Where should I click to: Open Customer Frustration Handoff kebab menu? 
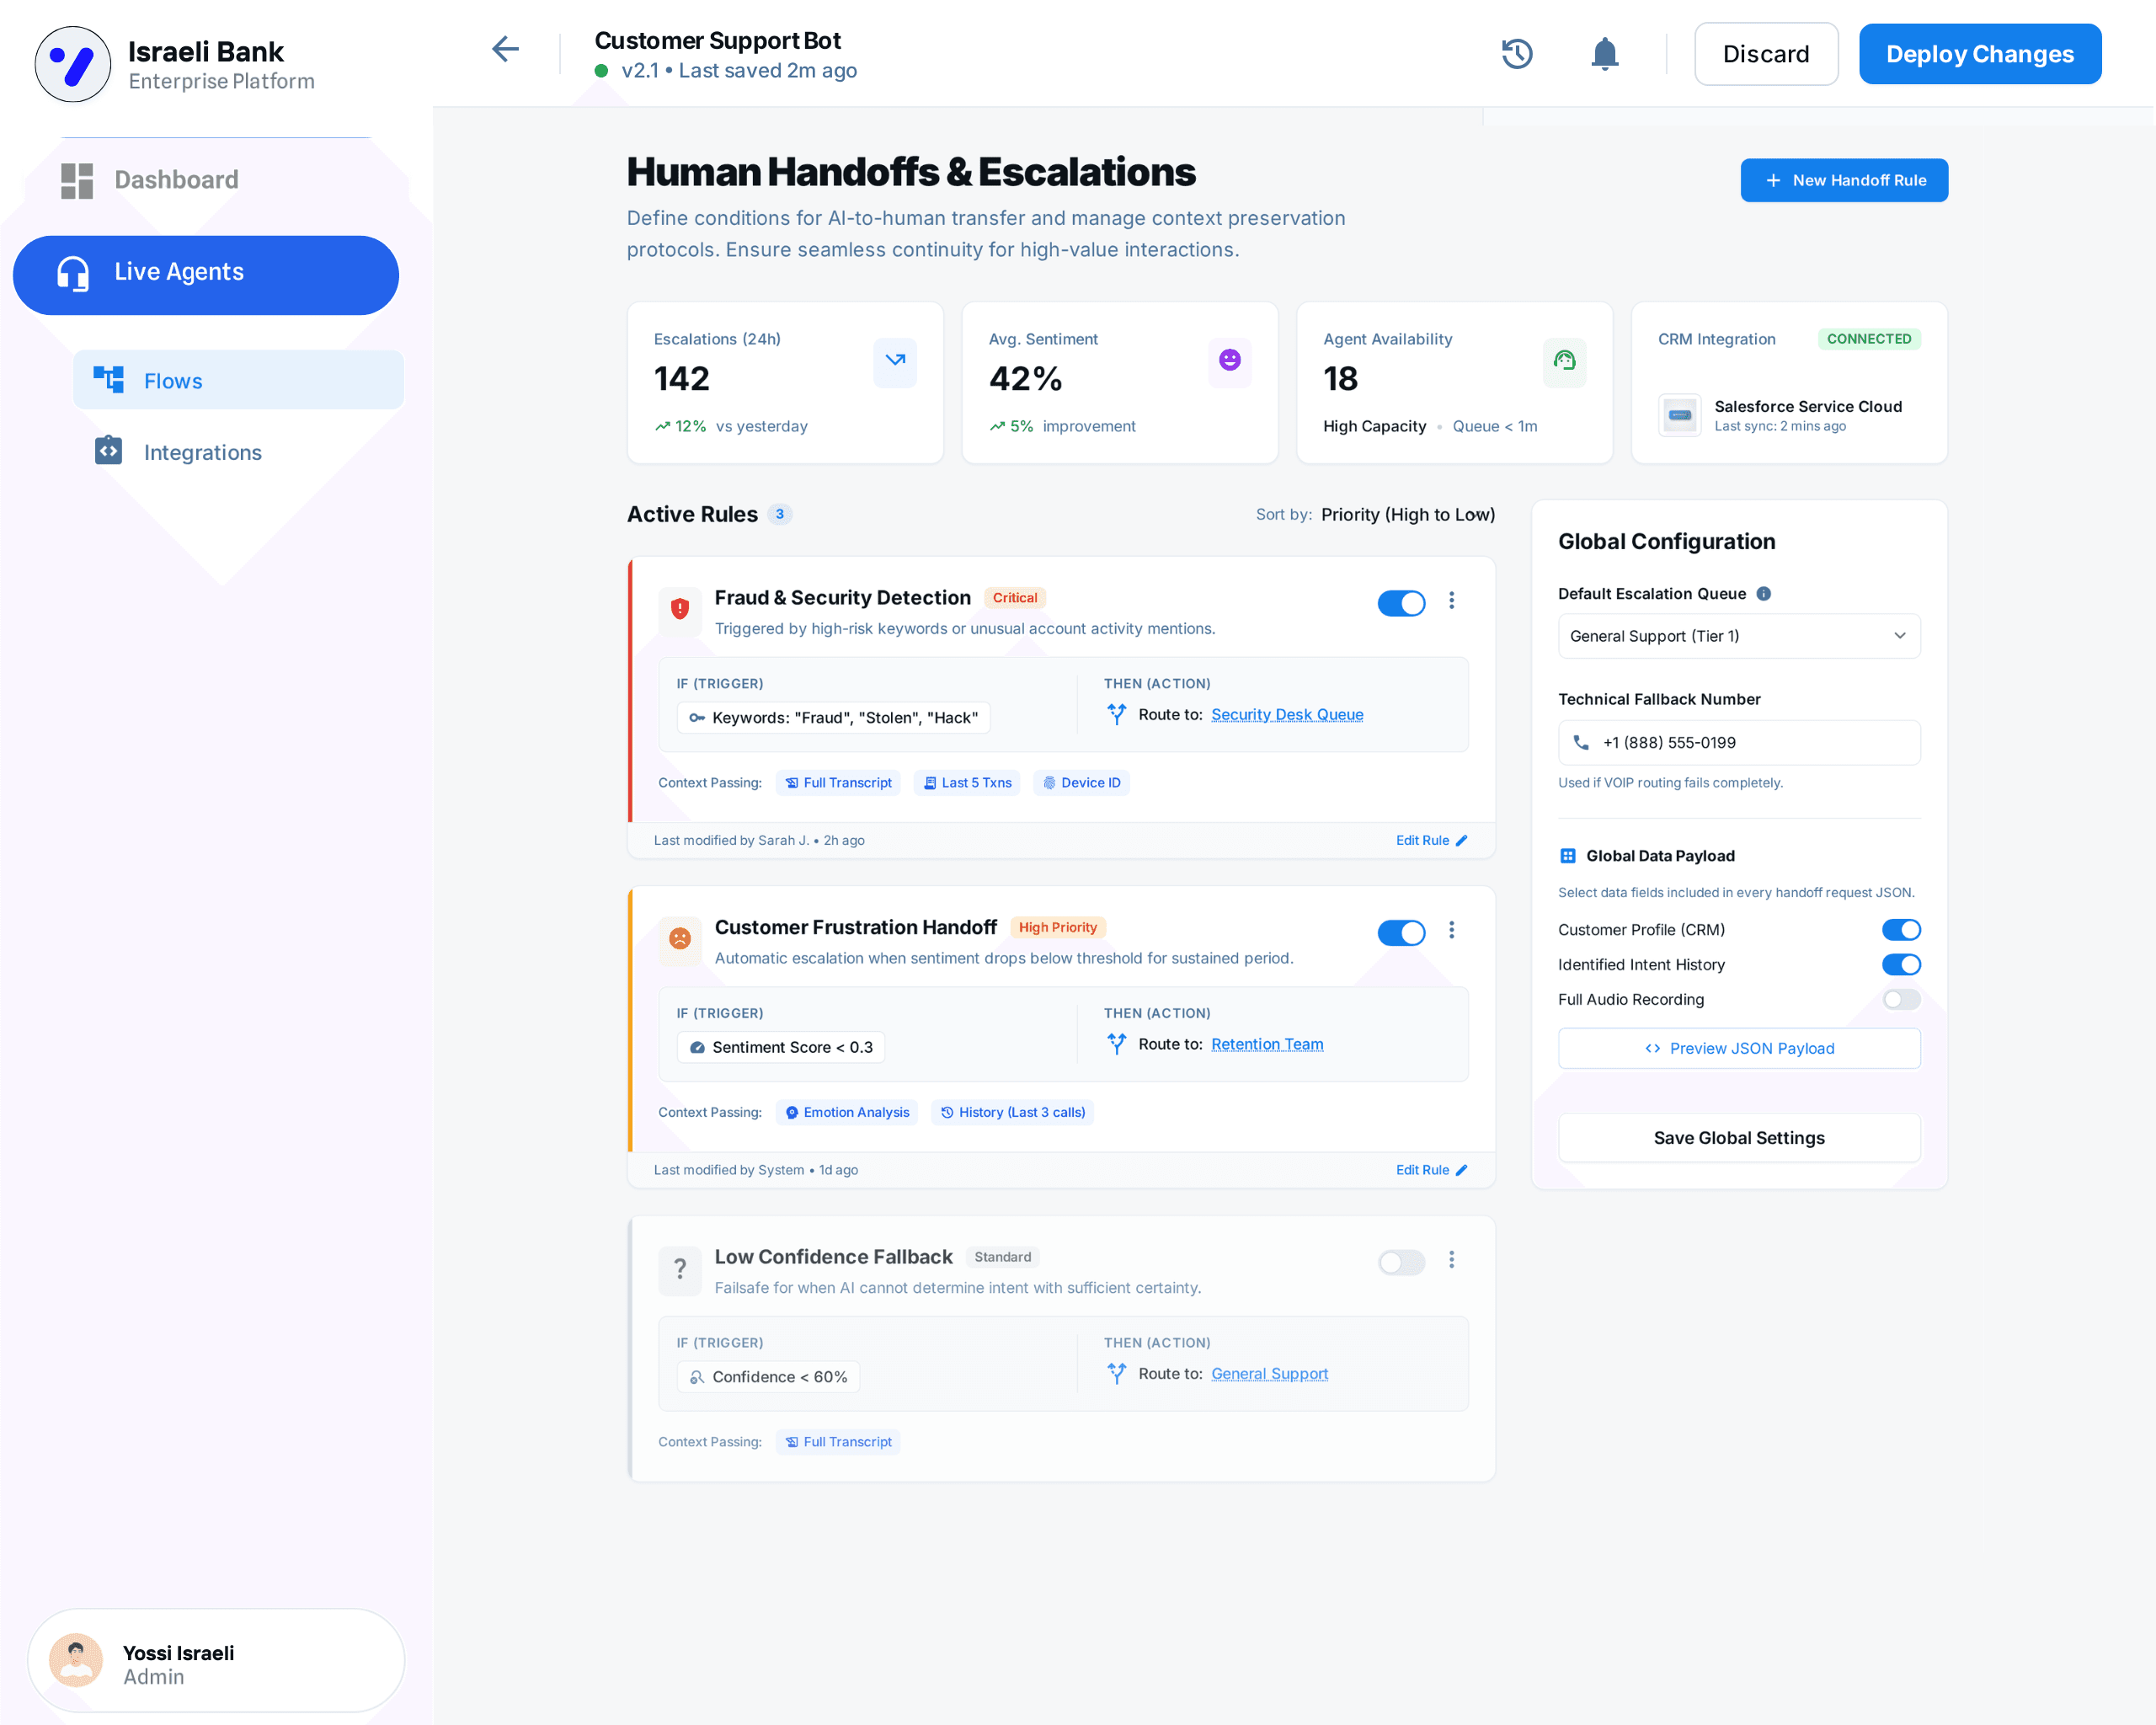[1451, 930]
